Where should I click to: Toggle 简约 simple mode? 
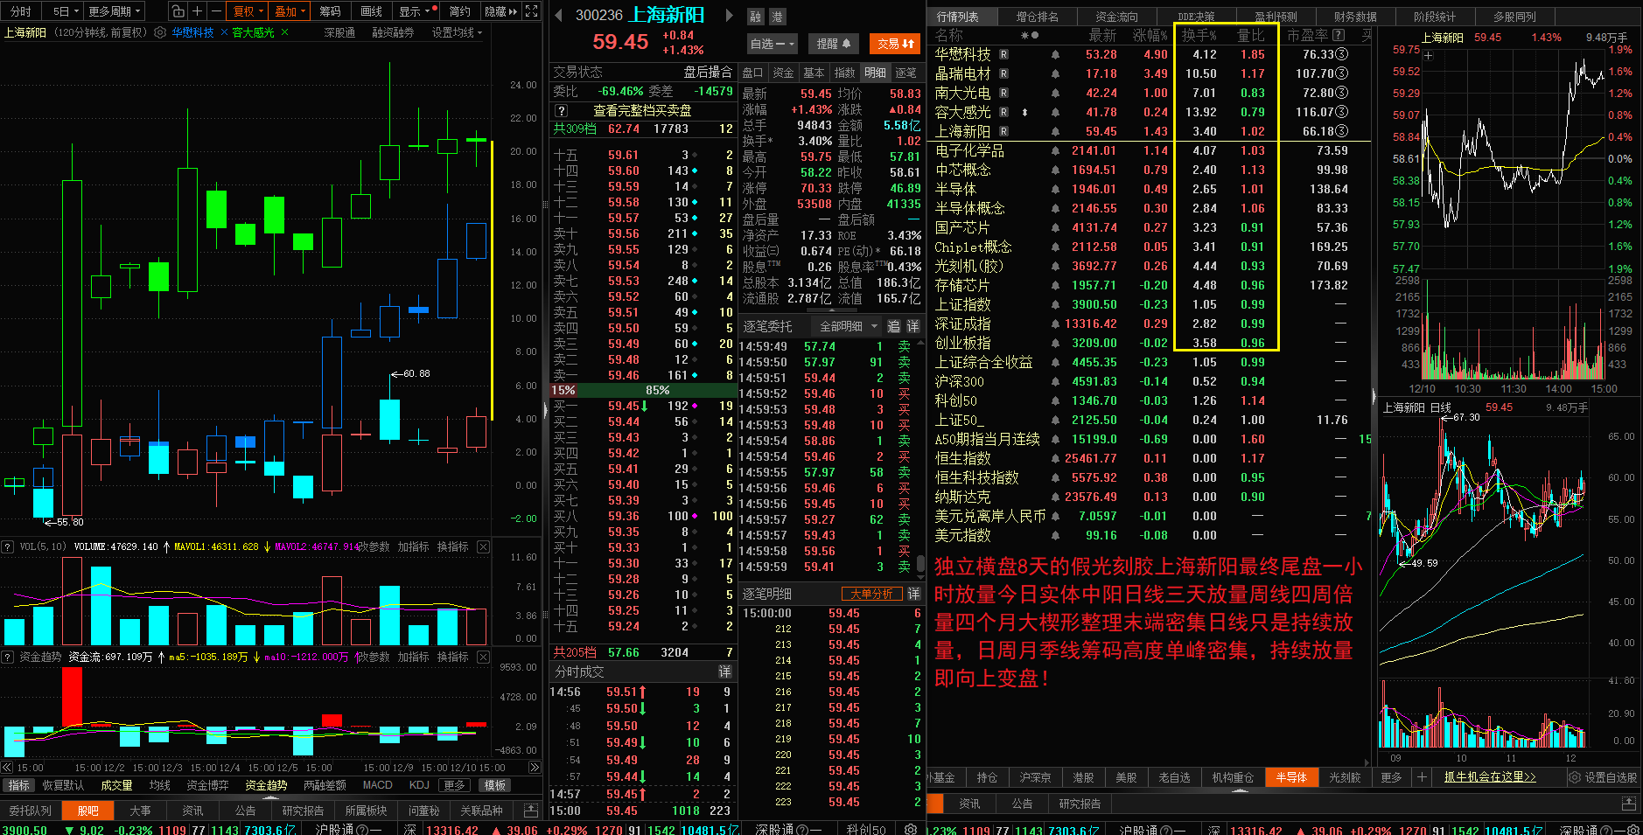[x=459, y=11]
